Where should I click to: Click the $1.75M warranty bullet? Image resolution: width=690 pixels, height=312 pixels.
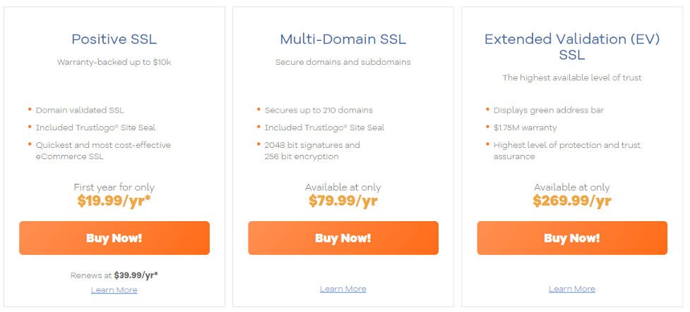pyautogui.click(x=525, y=127)
